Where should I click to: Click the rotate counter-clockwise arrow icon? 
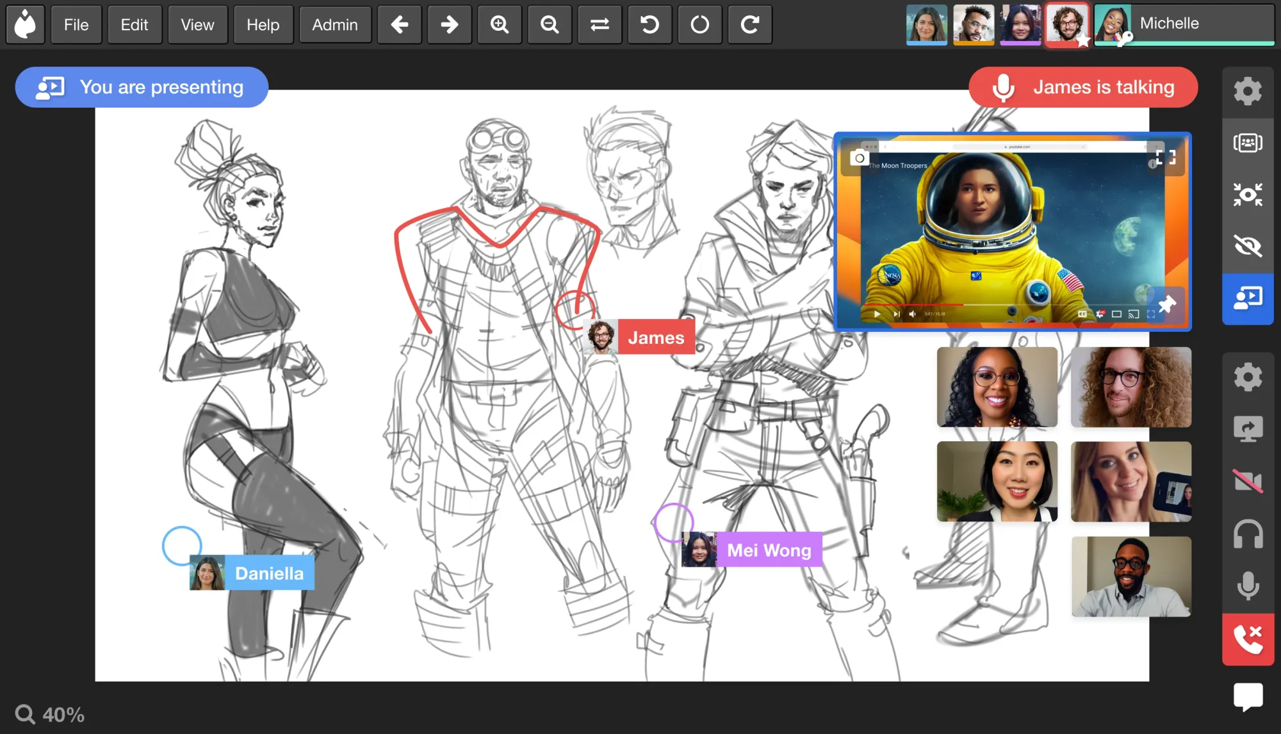point(649,25)
